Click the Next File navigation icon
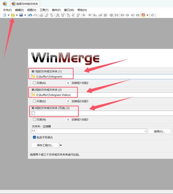The height and width of the screenshot is (194, 173). tap(133, 15)
